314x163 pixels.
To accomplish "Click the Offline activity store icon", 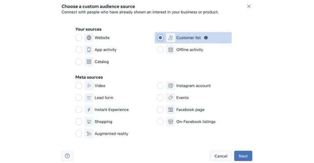I will click(x=170, y=50).
